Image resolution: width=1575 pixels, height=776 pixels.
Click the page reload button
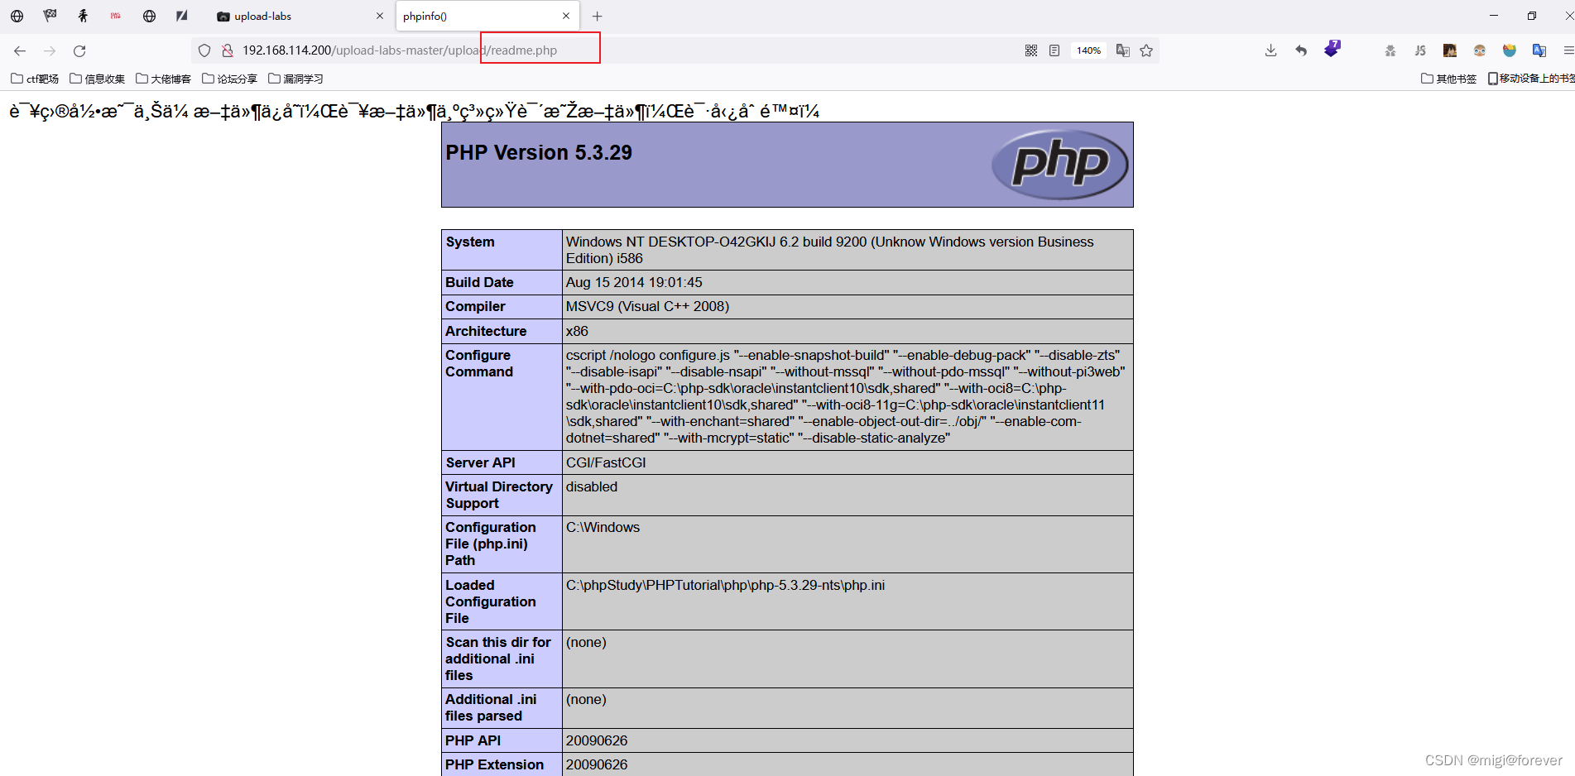click(x=79, y=50)
